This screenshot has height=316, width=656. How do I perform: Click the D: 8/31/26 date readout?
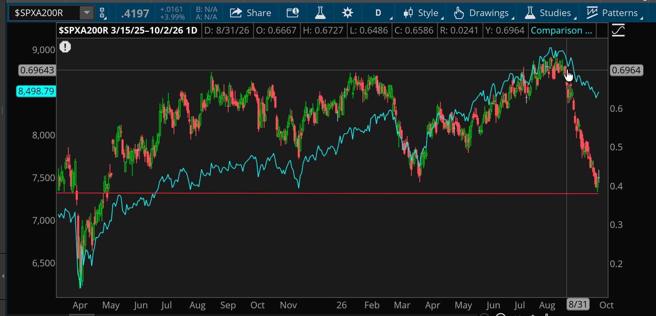(227, 31)
